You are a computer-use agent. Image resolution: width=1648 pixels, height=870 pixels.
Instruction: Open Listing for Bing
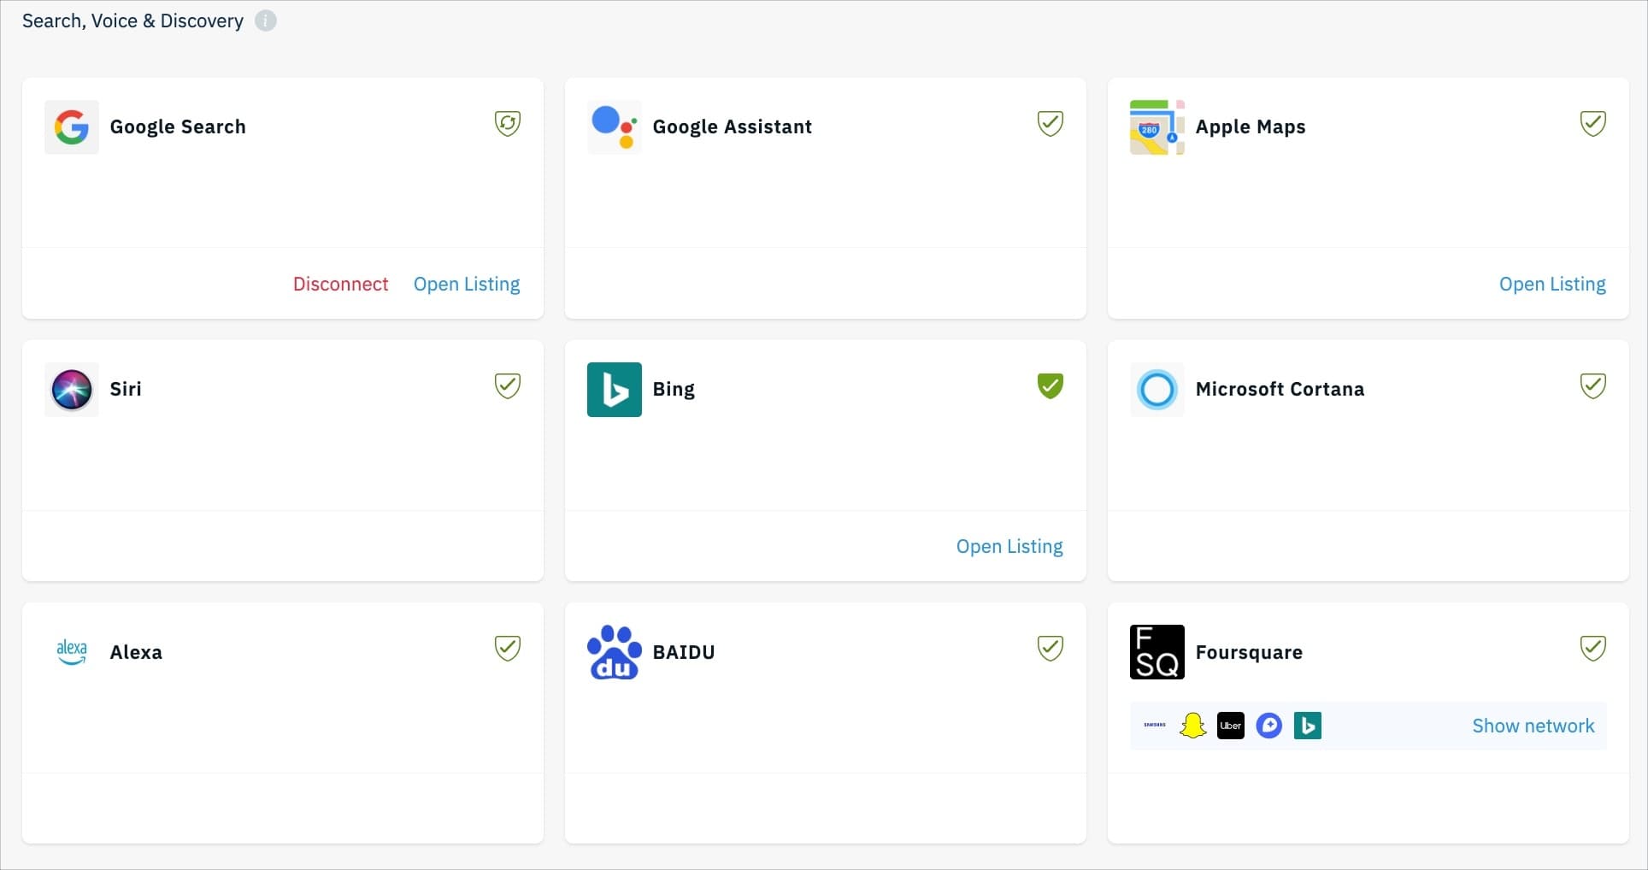[1009, 546]
